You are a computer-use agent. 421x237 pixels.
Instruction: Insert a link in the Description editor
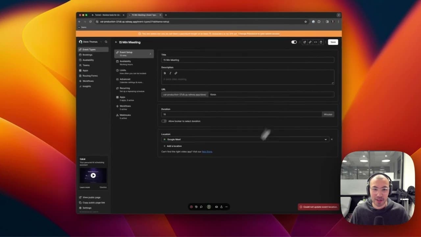pyautogui.click(x=176, y=73)
